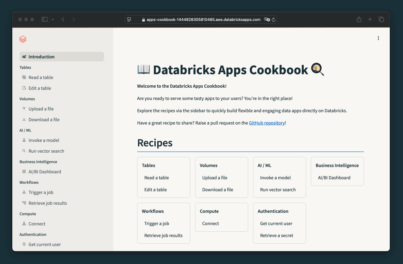Click the Run vector search magnifier icon
403x264 pixels.
pos(24,151)
